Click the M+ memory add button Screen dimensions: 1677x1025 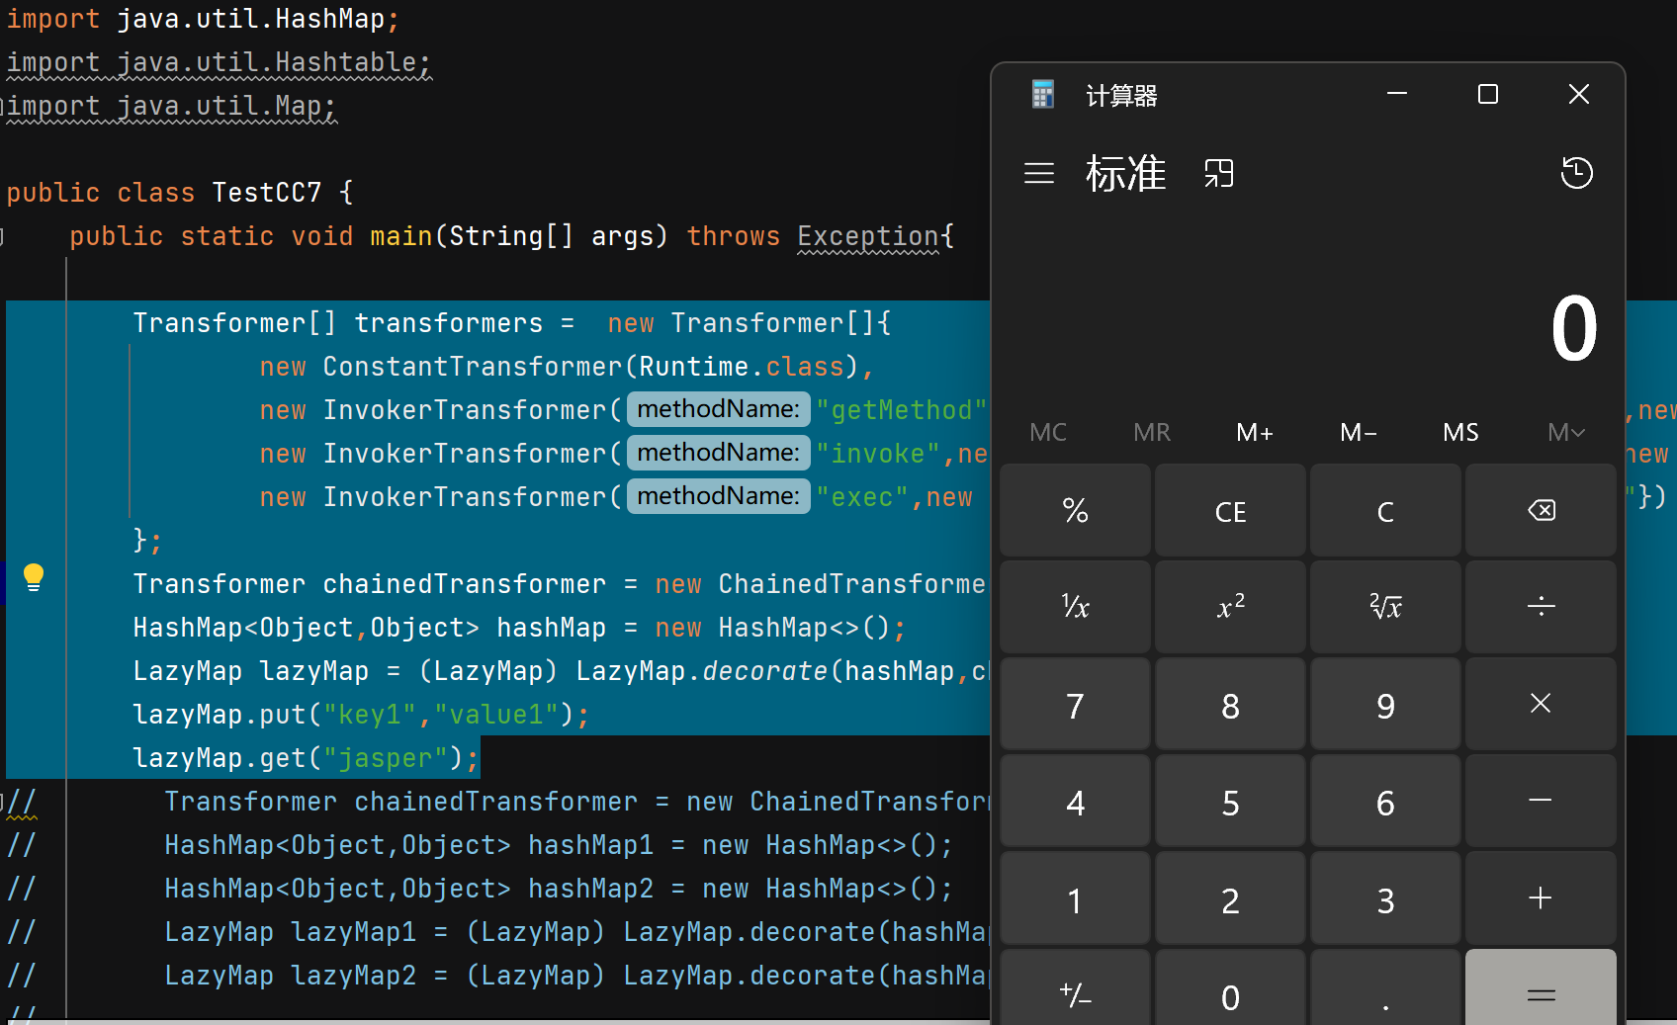tap(1255, 432)
